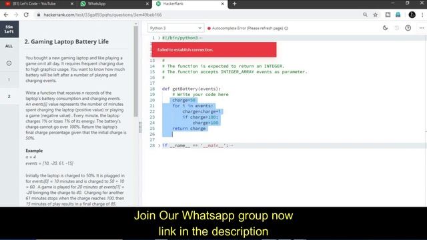Bookmark this page with the star icon
427x240 pixels.
(376, 15)
